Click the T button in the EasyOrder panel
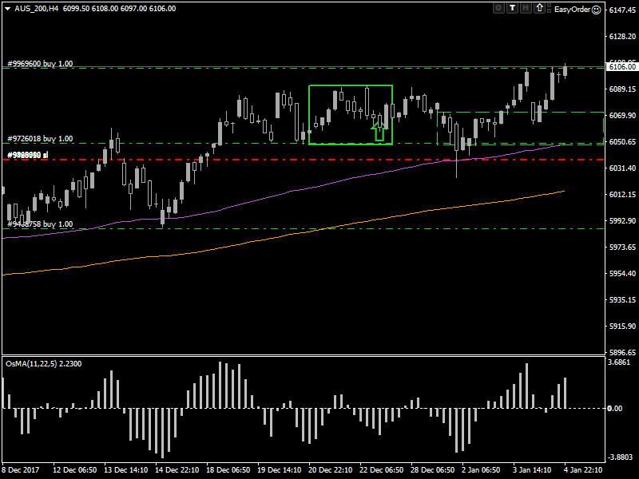The height and width of the screenshot is (479, 639). pyautogui.click(x=512, y=8)
